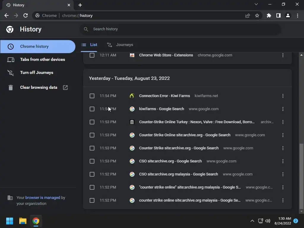Viewport: 304px width, 228px height.
Task: Click the Chrome Web Store favicon
Action: (132, 55)
